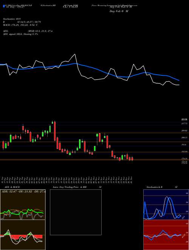Open the blue Stochastics chart panel
This screenshot has height=250, width=189.
[x=166, y=205]
